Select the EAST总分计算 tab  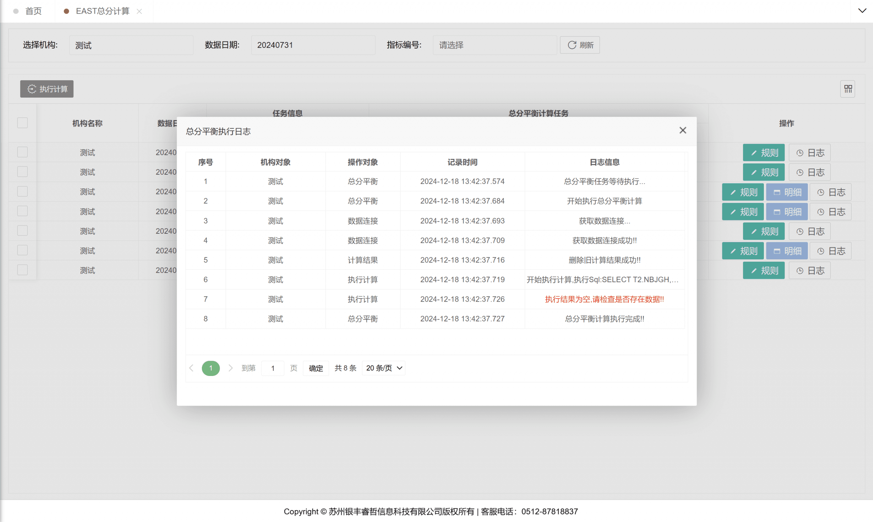pyautogui.click(x=102, y=11)
